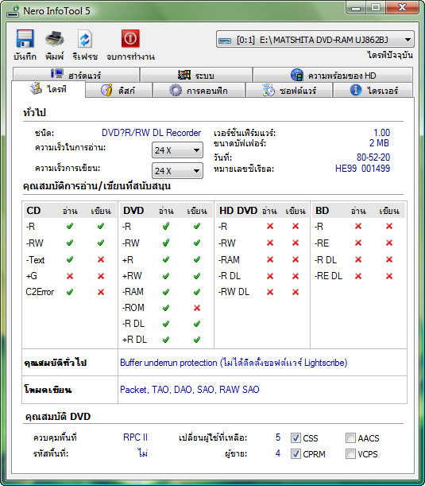Click the Refresh document icon
Viewport: 425px width, 486px height.
pos(84,39)
